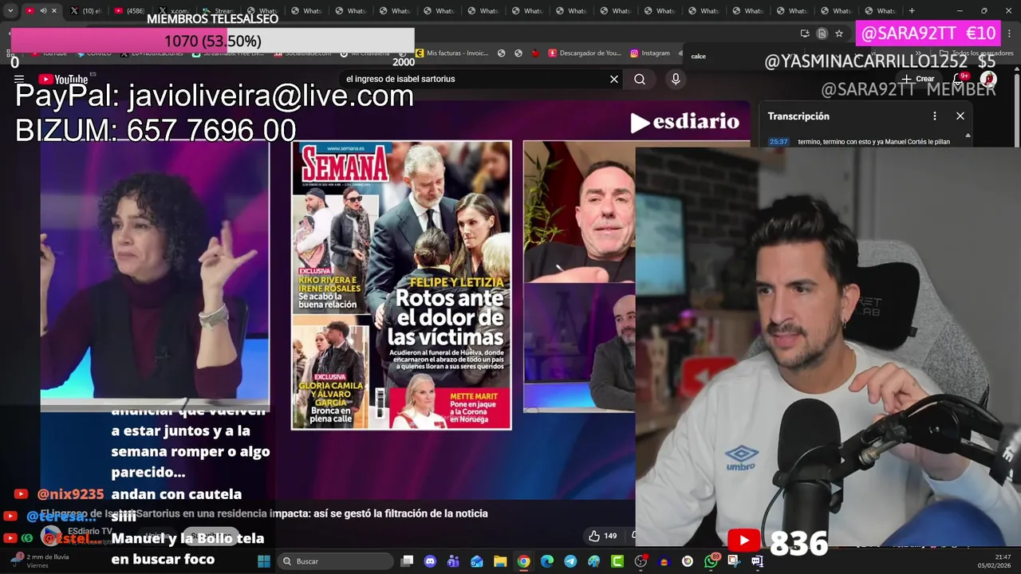This screenshot has height=574, width=1021.
Task: Open Microsoft Edge from the taskbar
Action: 547,561
